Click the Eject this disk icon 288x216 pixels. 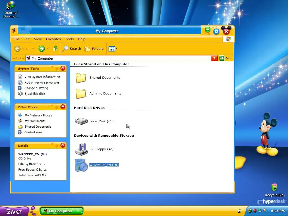coord(20,94)
